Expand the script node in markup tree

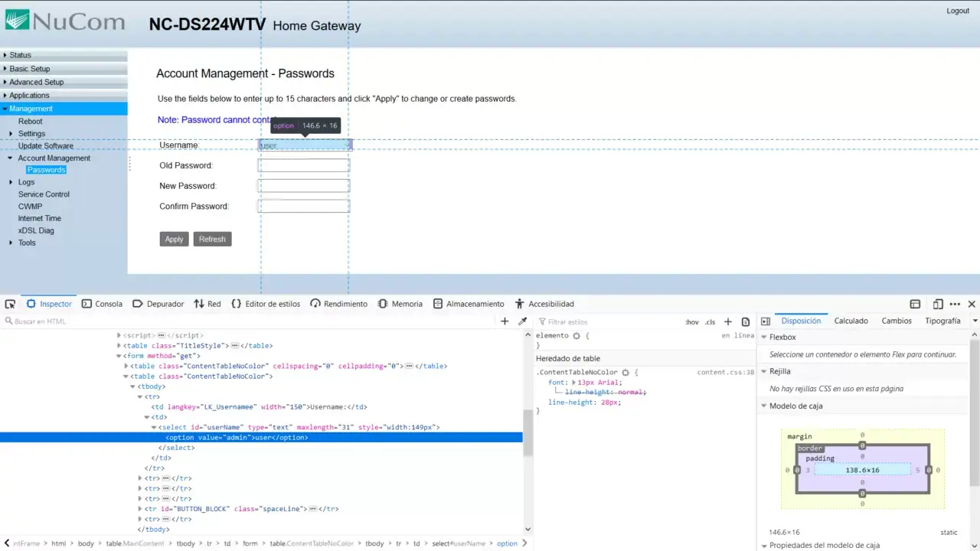[119, 335]
